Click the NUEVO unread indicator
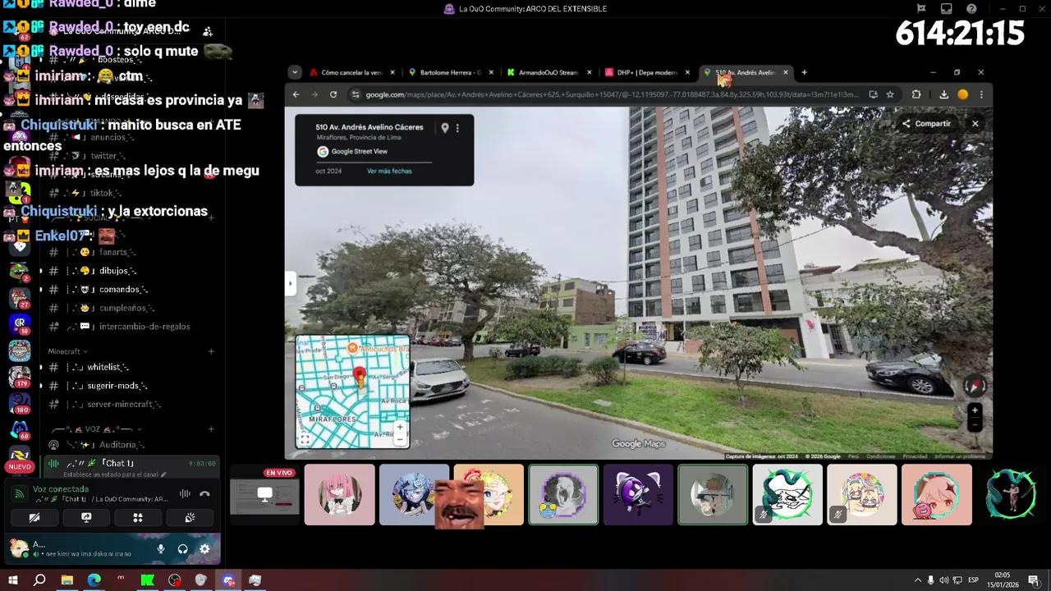Screen dimensions: 1051x591 20,466
